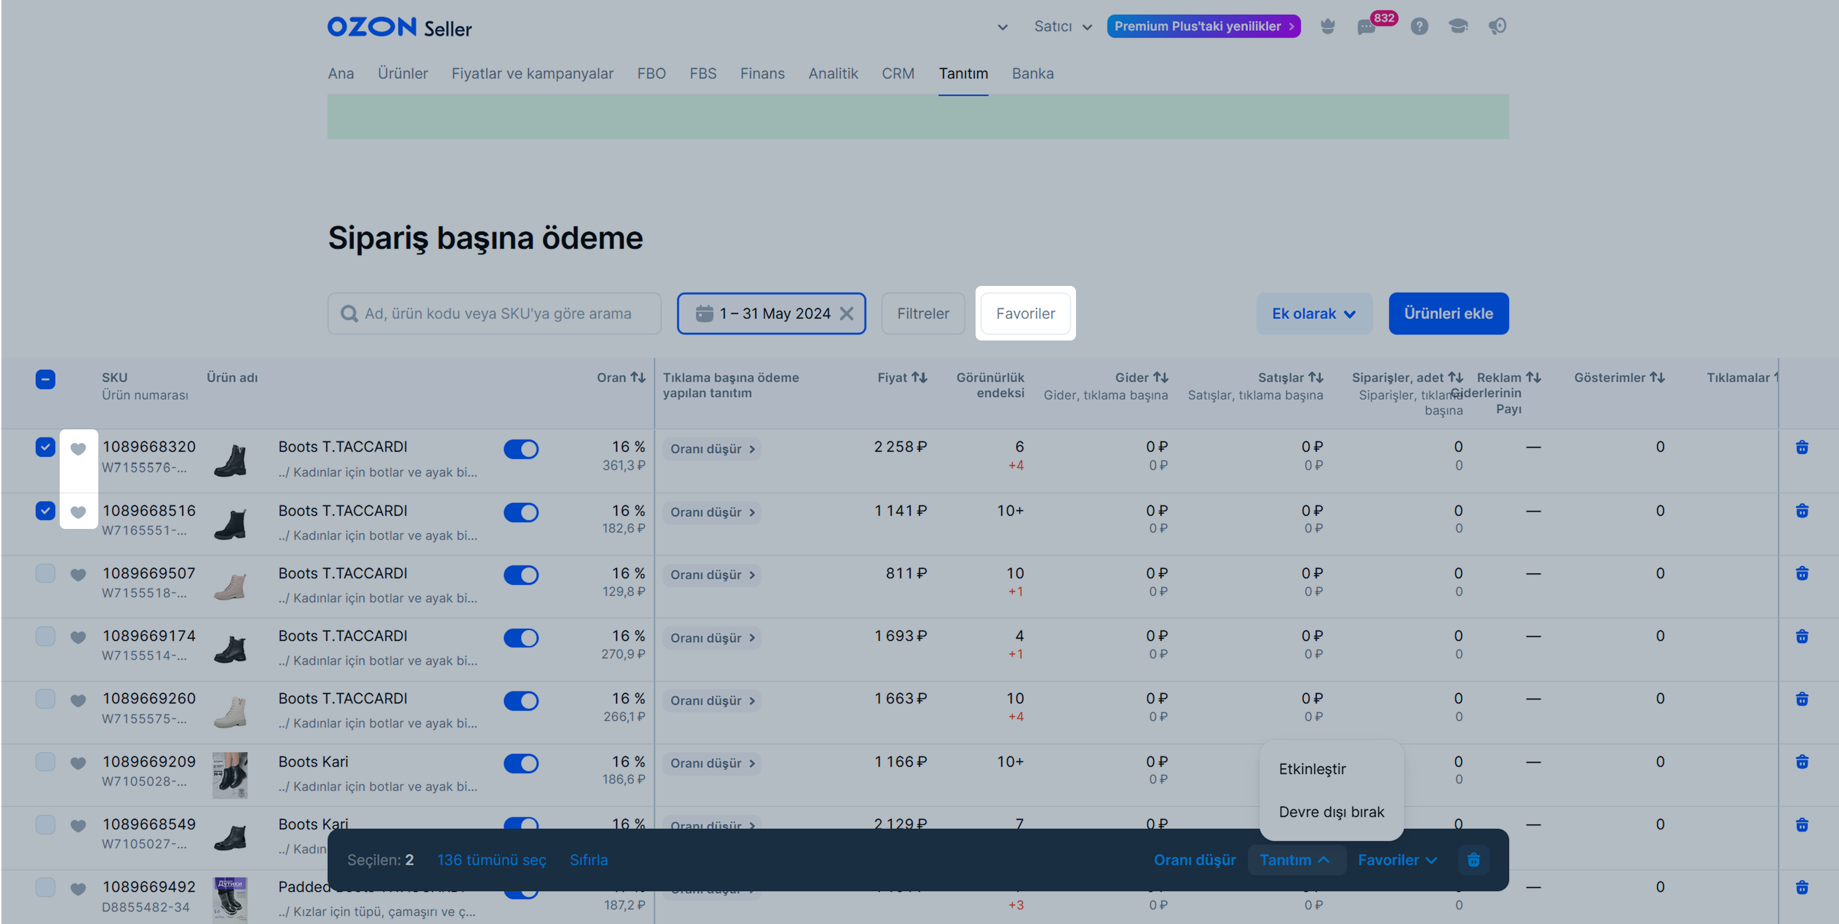Screen dimensions: 1839x924
Task: Expand Oranı düşür for SKU 1089669174
Action: 712,638
